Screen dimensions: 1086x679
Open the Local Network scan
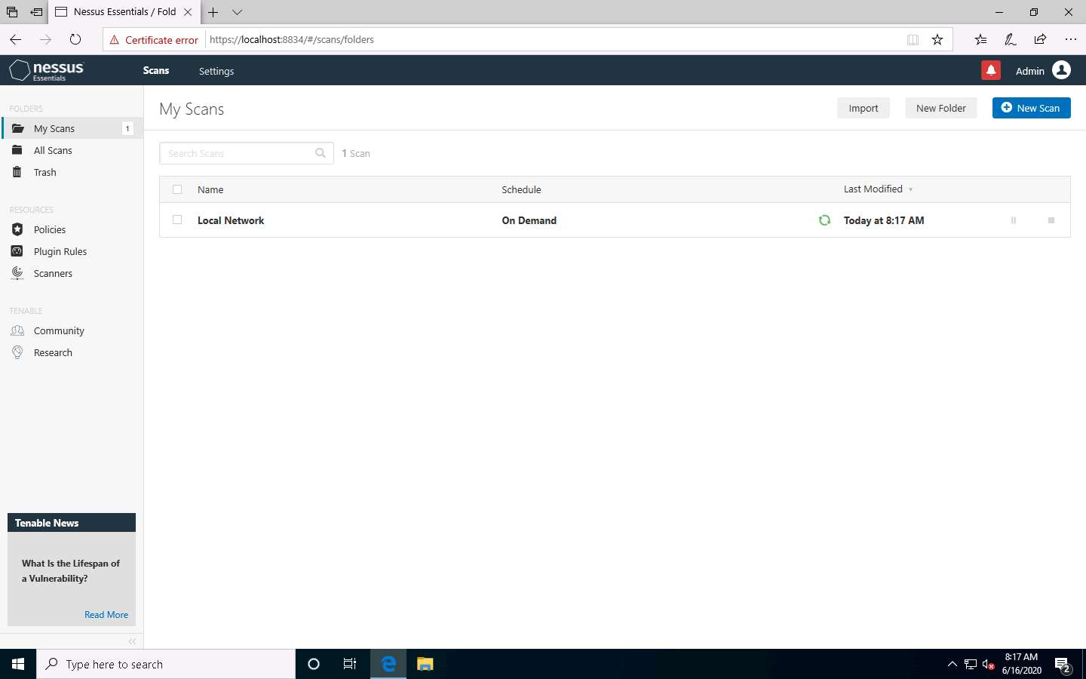pos(231,220)
